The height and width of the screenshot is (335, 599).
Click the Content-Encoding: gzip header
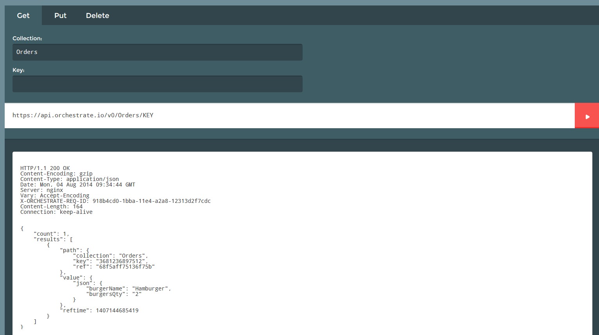[56, 174]
